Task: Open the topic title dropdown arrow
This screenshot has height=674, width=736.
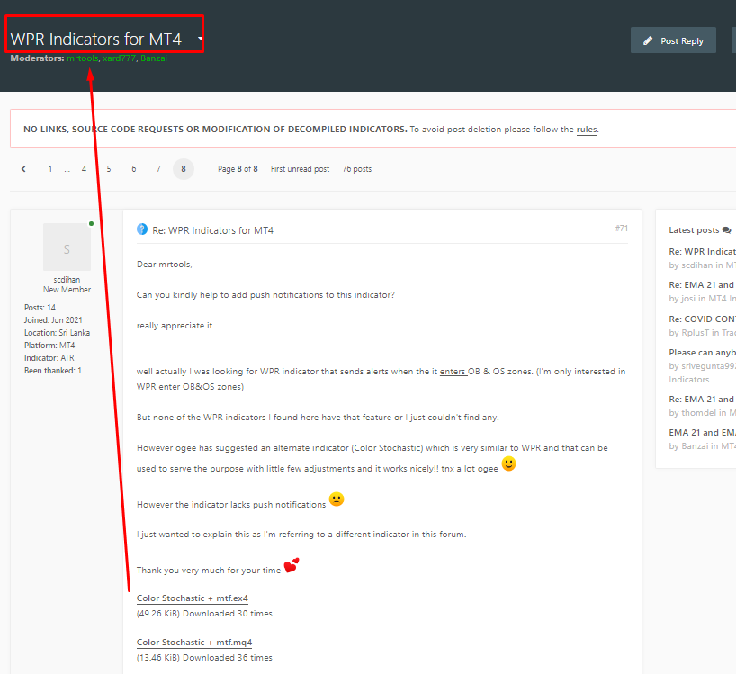Action: (x=200, y=39)
